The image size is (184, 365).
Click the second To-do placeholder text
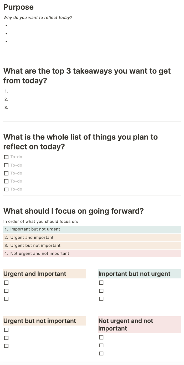click(x=16, y=165)
